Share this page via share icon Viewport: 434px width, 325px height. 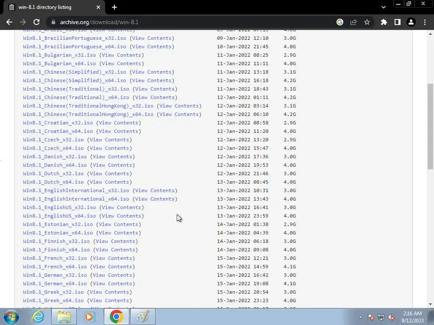353,22
